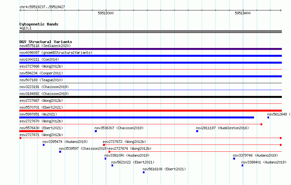The height and width of the screenshot is (185, 291).
Task: Select left red marker of esv2727672
Action: [x=104, y=145]
